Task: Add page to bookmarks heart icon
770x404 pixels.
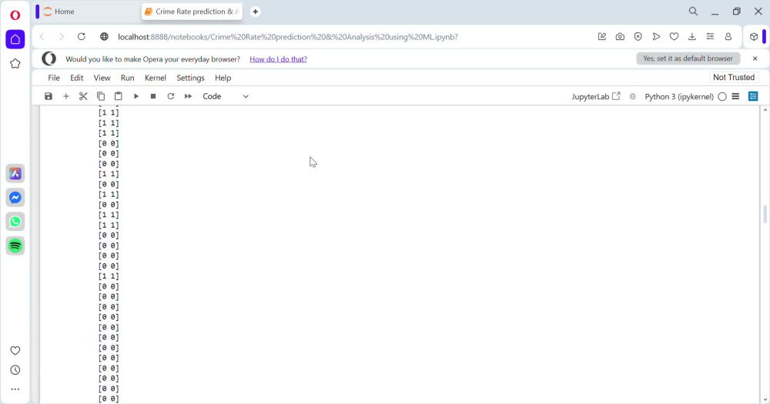Action: 674,36
